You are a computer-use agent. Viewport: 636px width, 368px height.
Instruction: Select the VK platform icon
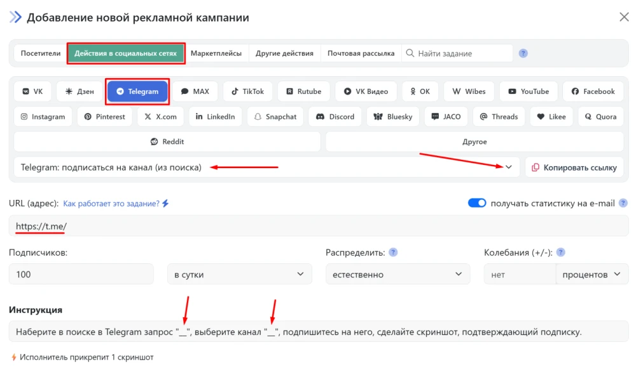(32, 91)
